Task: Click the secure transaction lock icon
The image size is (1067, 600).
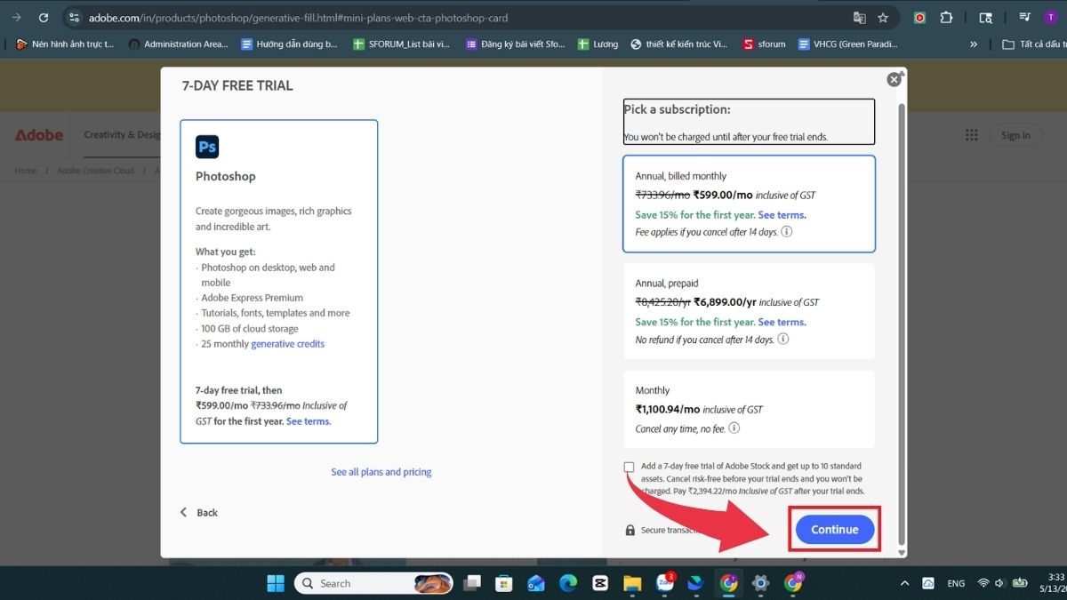Action: coord(630,531)
